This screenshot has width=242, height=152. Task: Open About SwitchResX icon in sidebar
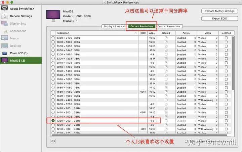click(4, 8)
